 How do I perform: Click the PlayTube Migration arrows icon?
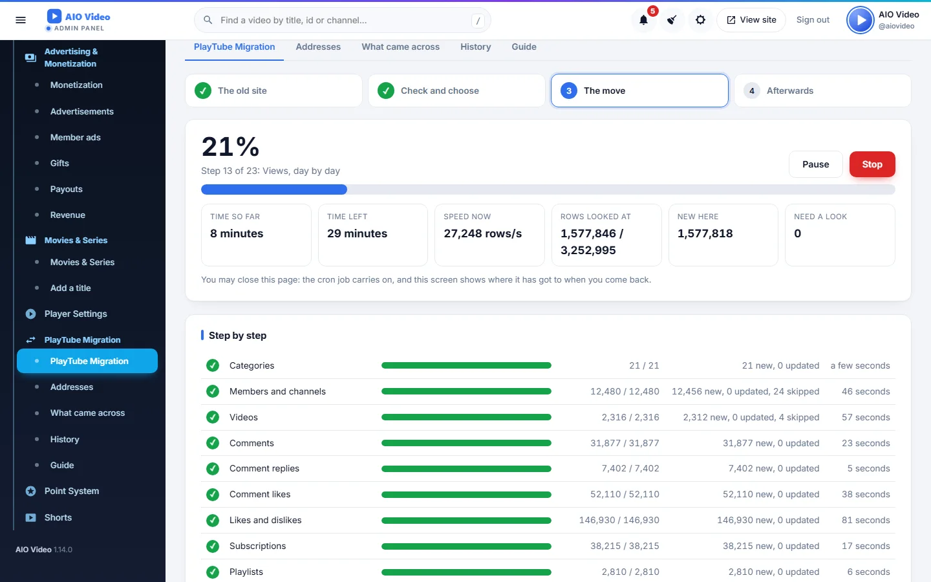[30, 339]
